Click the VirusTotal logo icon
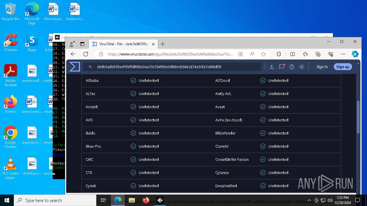367x206 pixels. pyautogui.click(x=75, y=67)
